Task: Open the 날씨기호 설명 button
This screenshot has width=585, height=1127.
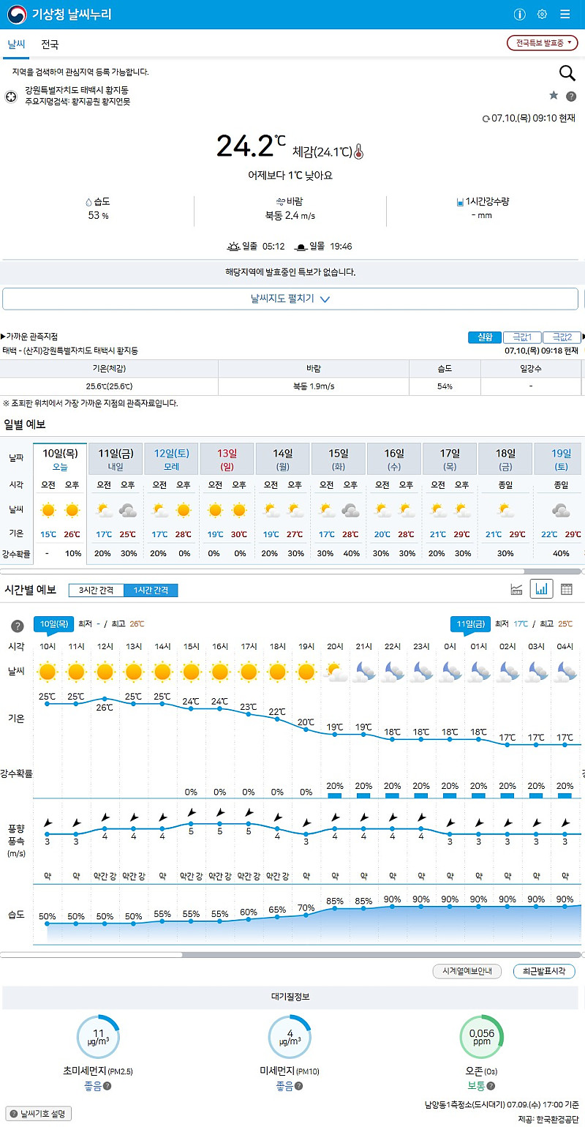Action: coord(38,1112)
